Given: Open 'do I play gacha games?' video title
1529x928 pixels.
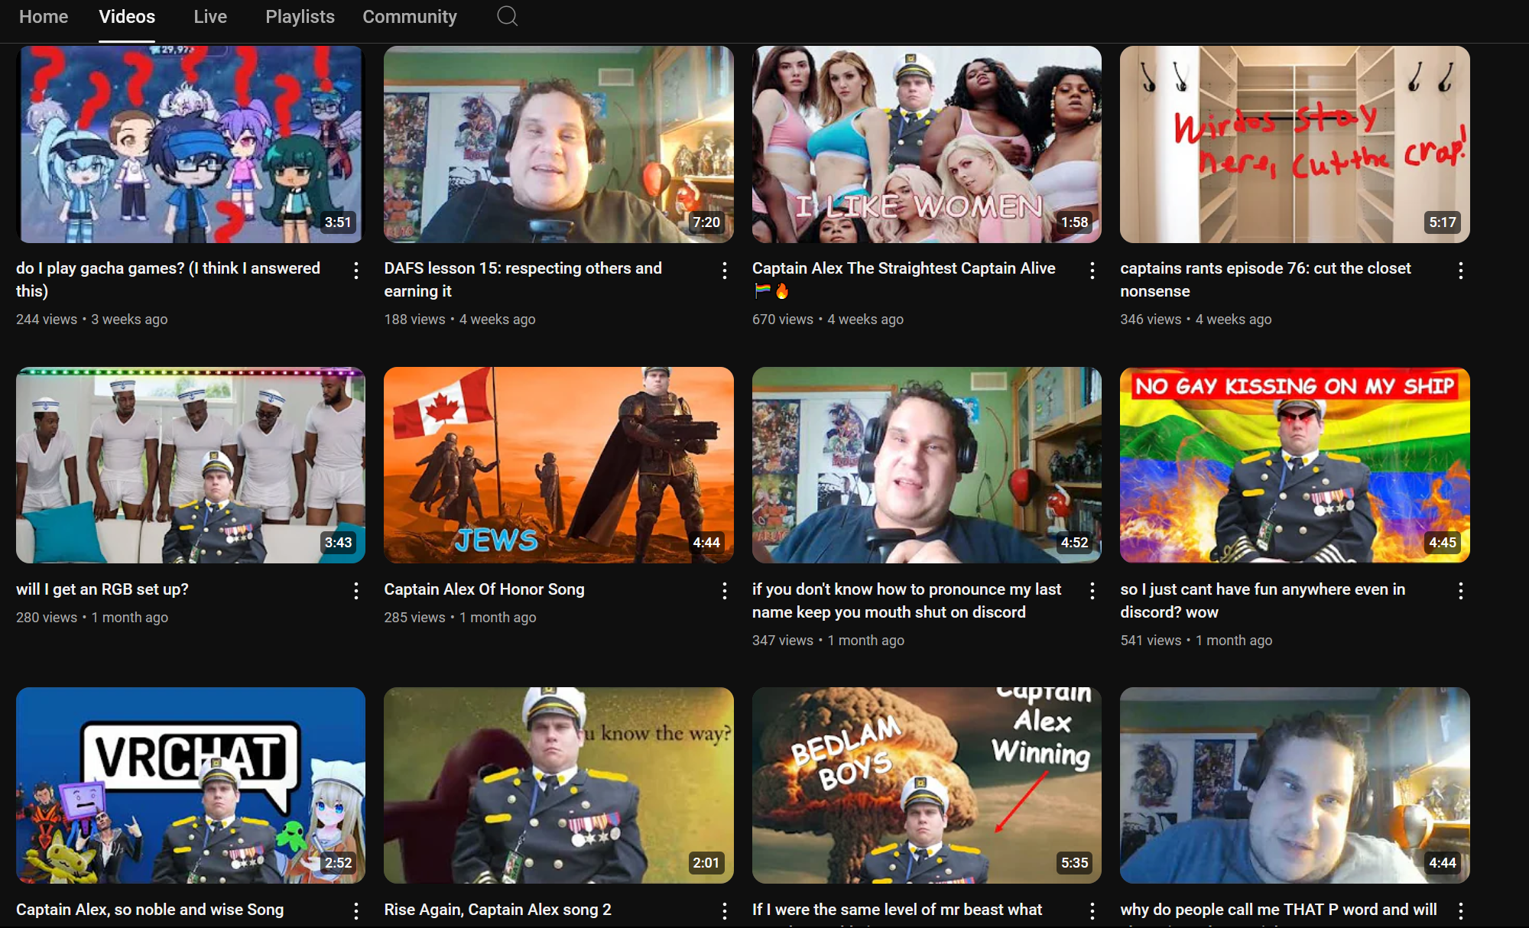Looking at the screenshot, I should click(168, 280).
